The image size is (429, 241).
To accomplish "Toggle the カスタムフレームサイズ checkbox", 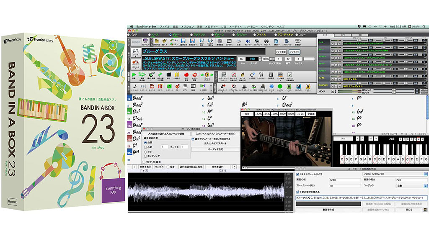I will (x=297, y=173).
